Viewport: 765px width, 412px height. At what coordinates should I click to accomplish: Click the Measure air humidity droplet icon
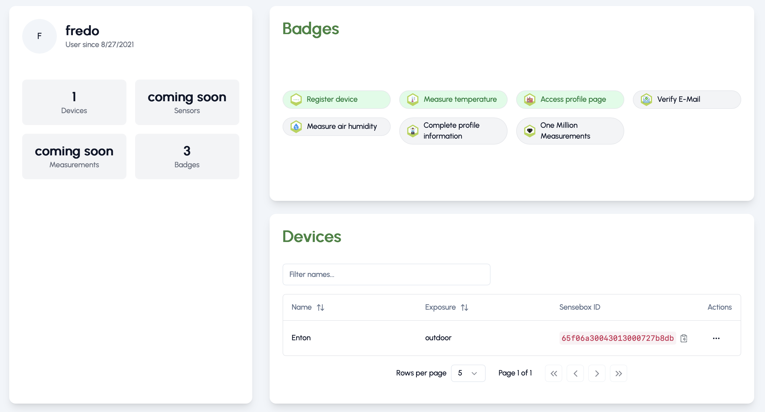point(296,126)
